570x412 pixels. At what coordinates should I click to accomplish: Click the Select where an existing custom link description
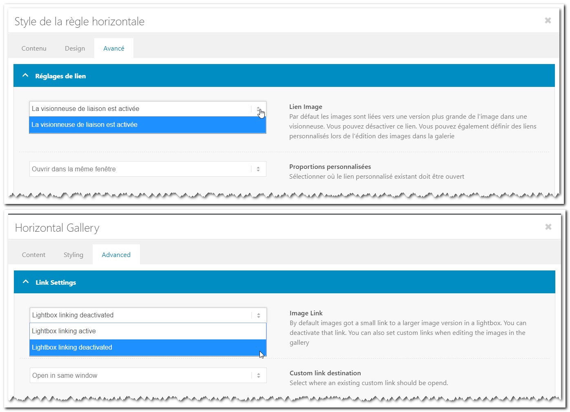pos(369,383)
